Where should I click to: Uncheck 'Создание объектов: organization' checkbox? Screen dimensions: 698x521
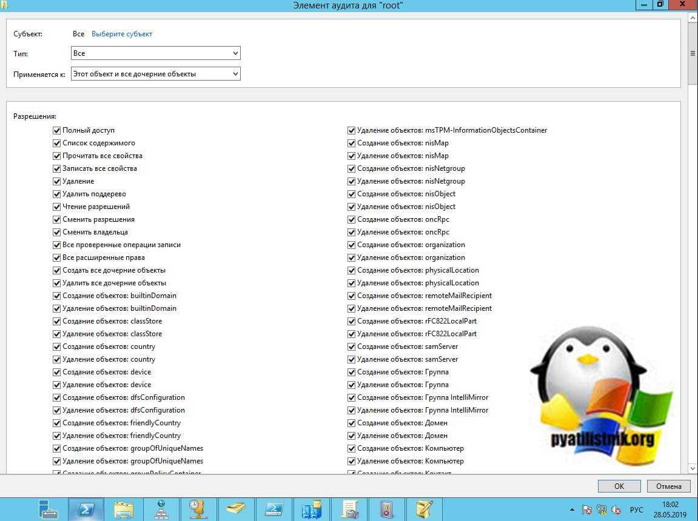click(x=352, y=245)
